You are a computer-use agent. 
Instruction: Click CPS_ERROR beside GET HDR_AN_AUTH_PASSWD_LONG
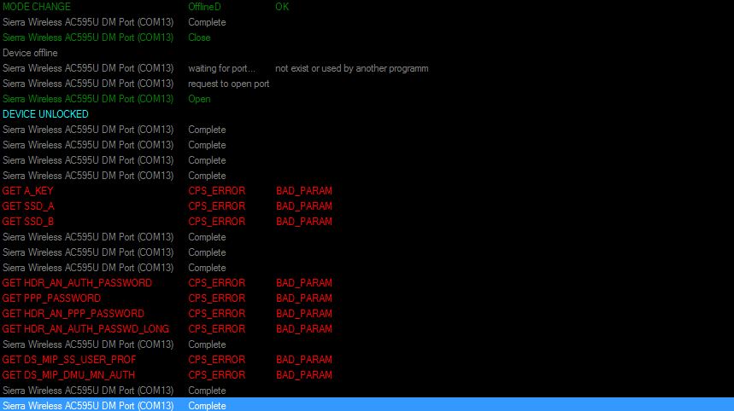pyautogui.click(x=217, y=329)
